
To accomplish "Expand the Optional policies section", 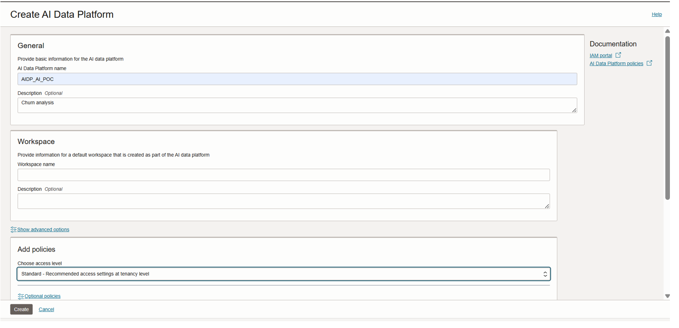I will coord(42,296).
